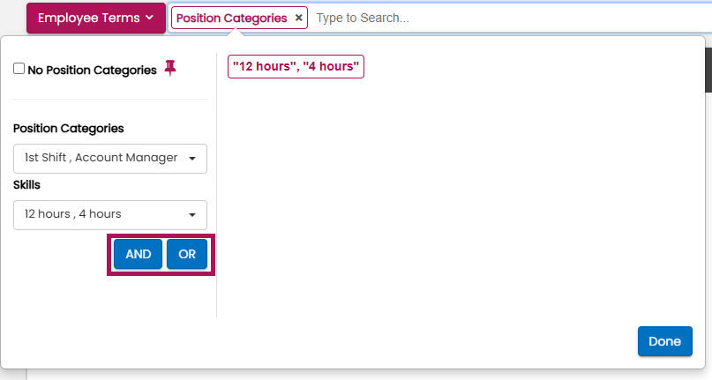Click Done to close the filter panel
This screenshot has width=712, height=380.
click(664, 341)
